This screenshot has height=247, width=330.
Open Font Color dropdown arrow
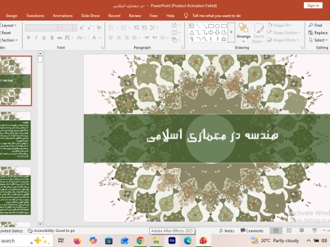click(x=100, y=38)
